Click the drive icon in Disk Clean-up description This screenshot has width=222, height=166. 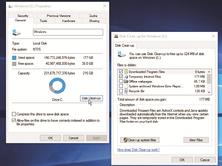122,54
